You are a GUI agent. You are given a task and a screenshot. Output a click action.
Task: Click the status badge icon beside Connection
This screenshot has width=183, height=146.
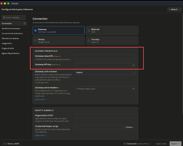pyautogui.click(x=25, y=23)
